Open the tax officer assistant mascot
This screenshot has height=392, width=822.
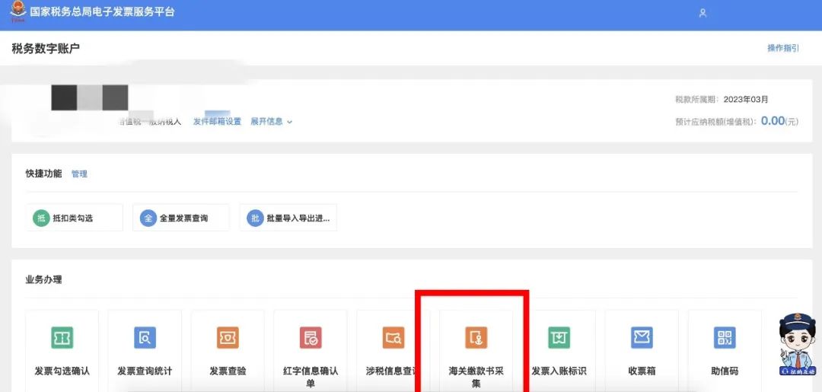(797, 346)
